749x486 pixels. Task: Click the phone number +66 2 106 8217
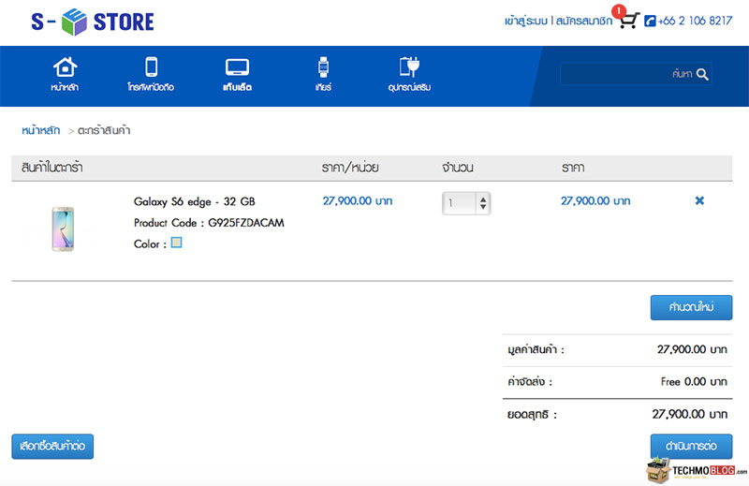pyautogui.click(x=695, y=21)
